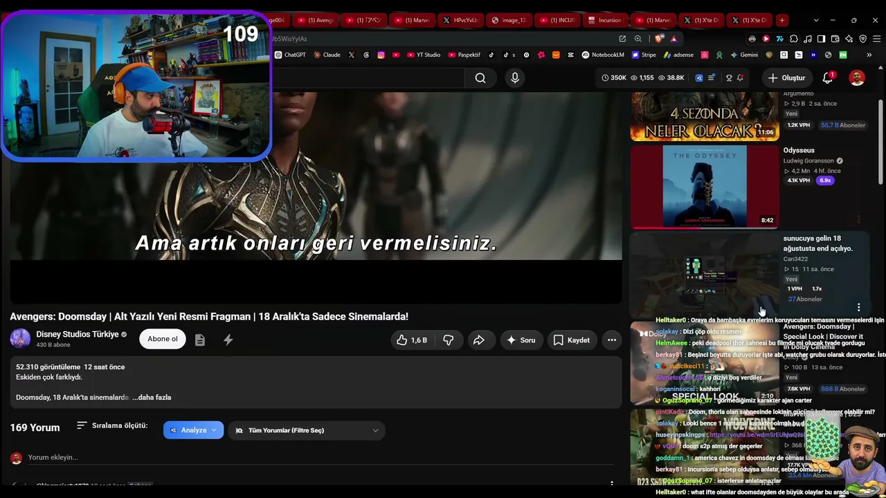Expand description with ...daha fazla
This screenshot has width=886, height=498.
coord(152,398)
